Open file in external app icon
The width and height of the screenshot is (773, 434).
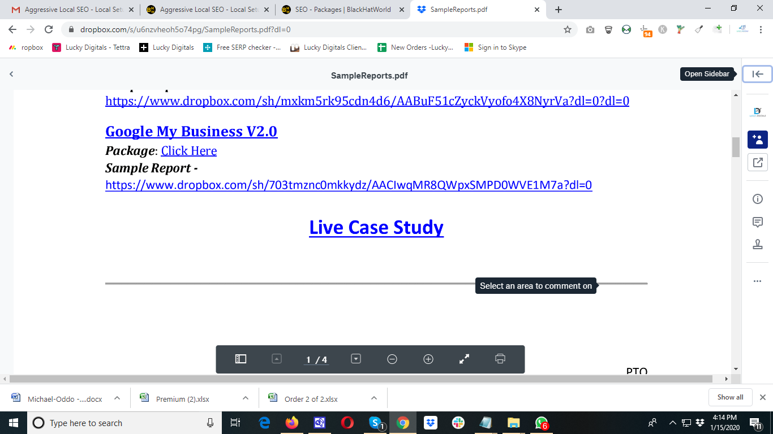pyautogui.click(x=758, y=163)
